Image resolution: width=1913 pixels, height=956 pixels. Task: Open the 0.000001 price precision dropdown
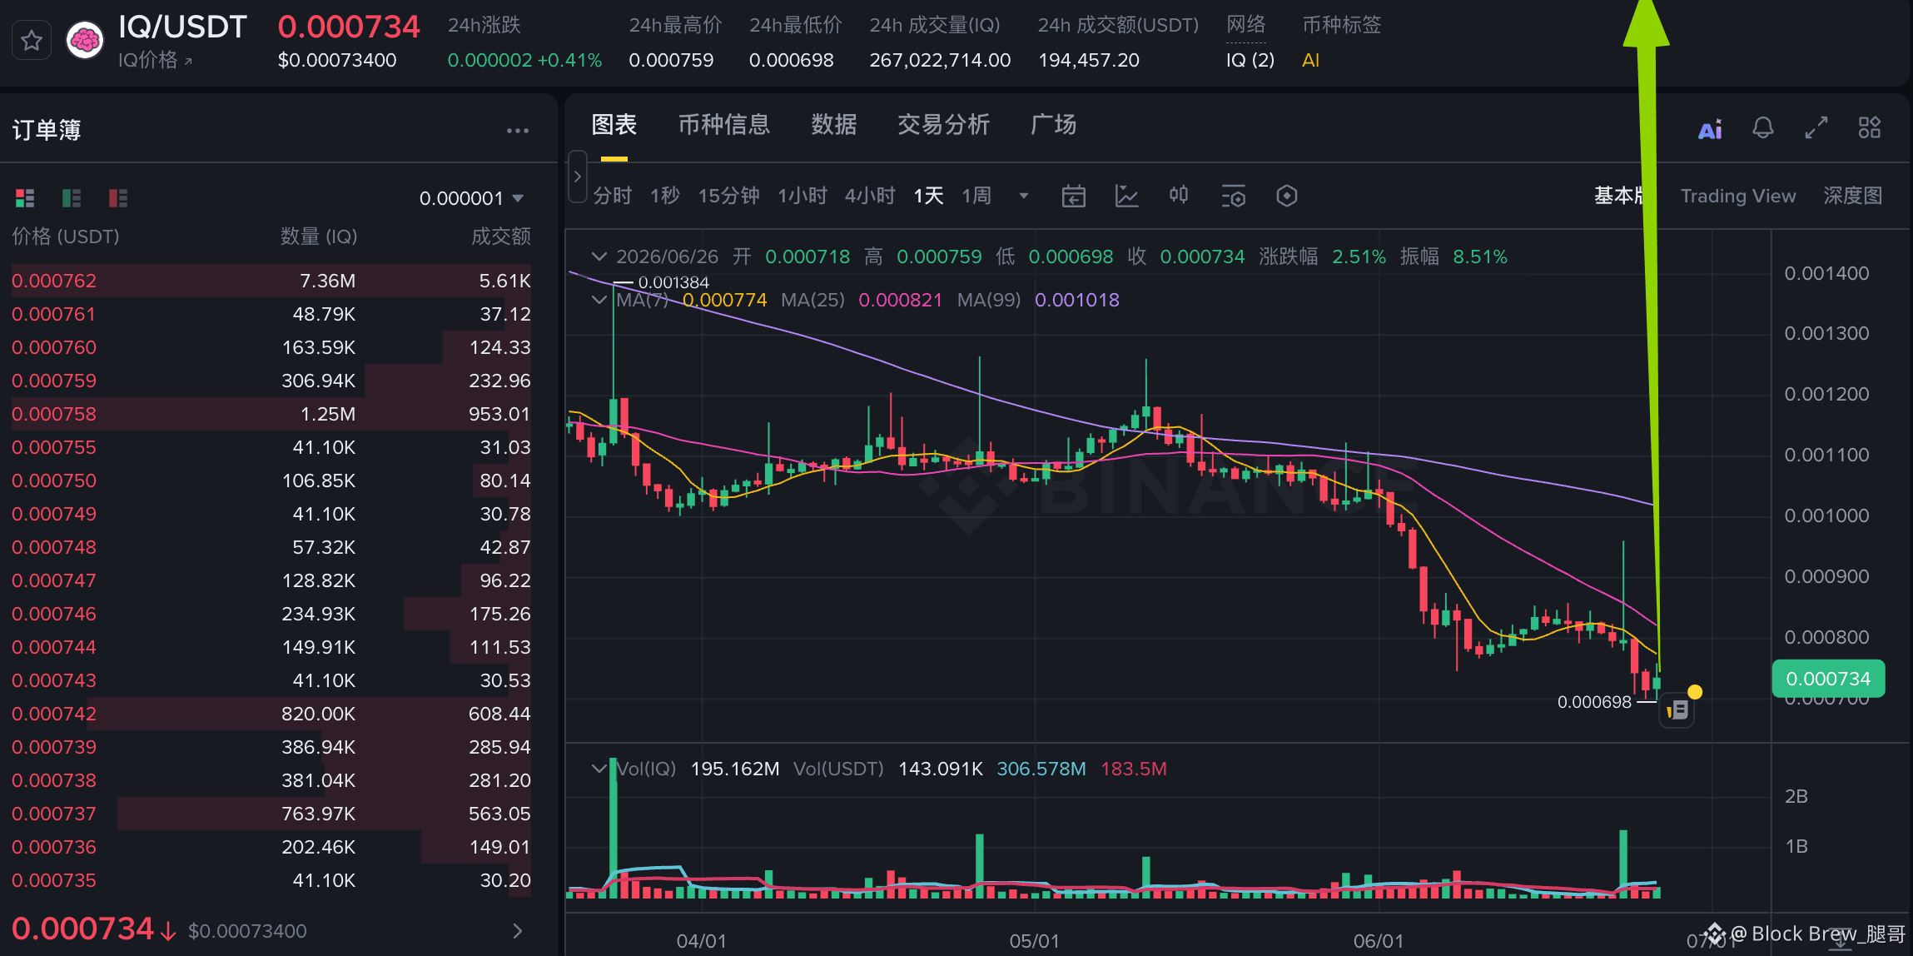tap(471, 198)
